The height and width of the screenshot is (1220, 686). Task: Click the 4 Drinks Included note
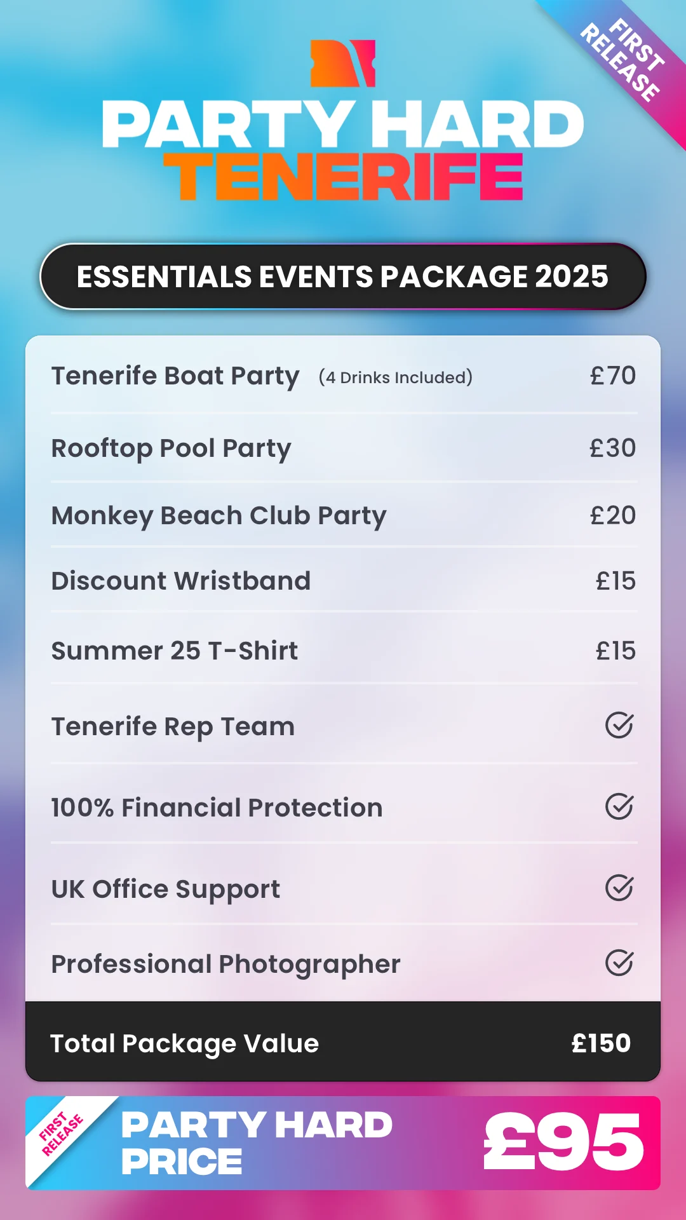coord(396,377)
